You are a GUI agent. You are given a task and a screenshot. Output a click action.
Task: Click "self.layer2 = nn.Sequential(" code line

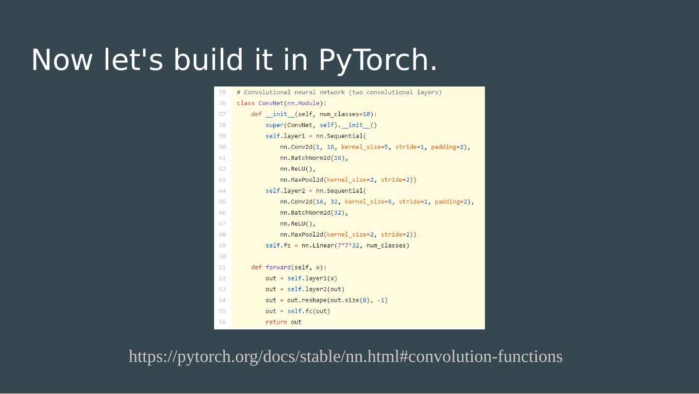tap(316, 191)
